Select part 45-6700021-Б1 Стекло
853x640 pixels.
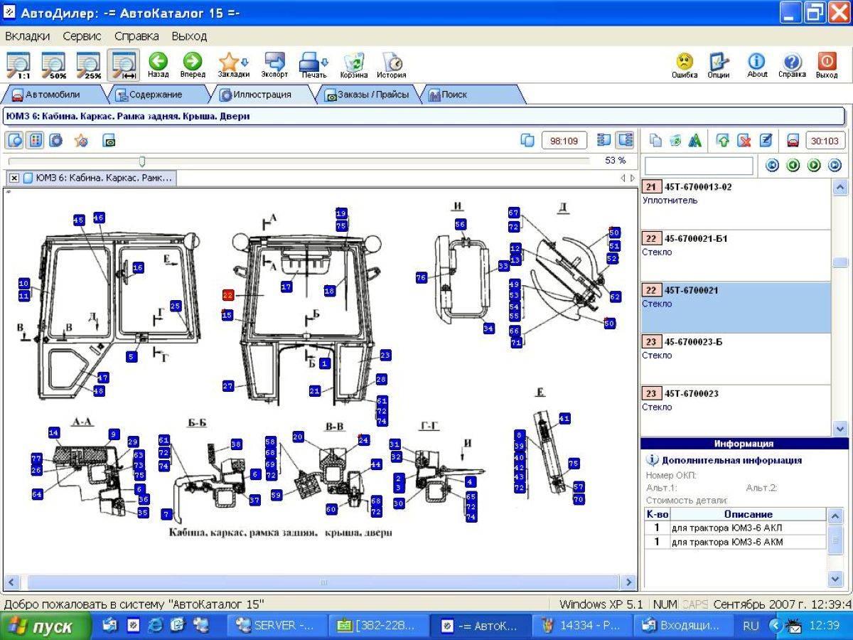pyautogui.click(x=736, y=255)
